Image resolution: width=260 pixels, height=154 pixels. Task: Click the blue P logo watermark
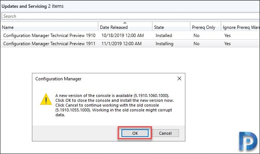248,141
